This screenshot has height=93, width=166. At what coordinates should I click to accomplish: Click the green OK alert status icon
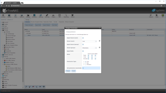tap(163, 16)
